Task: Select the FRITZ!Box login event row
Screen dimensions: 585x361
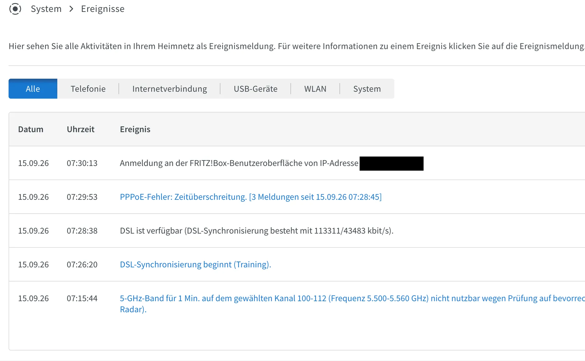Action: click(x=297, y=163)
